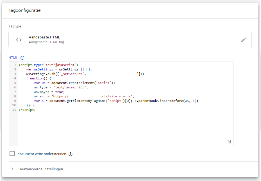Open the help icon next to HTML label
Screen dimensions: 261x181
pos(22,58)
